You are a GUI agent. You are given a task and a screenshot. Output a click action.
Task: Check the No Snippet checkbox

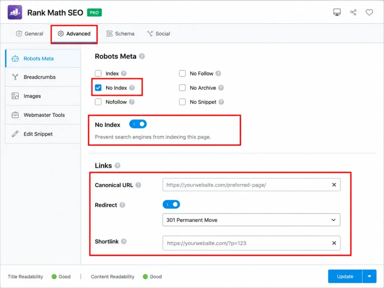click(x=182, y=102)
